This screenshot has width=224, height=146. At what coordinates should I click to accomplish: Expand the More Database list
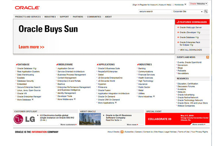(33, 100)
